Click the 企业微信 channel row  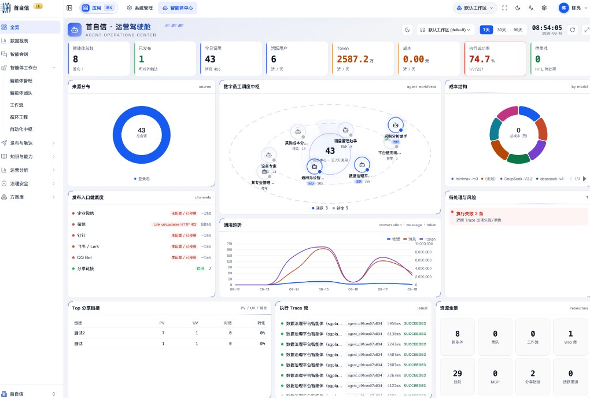point(142,213)
